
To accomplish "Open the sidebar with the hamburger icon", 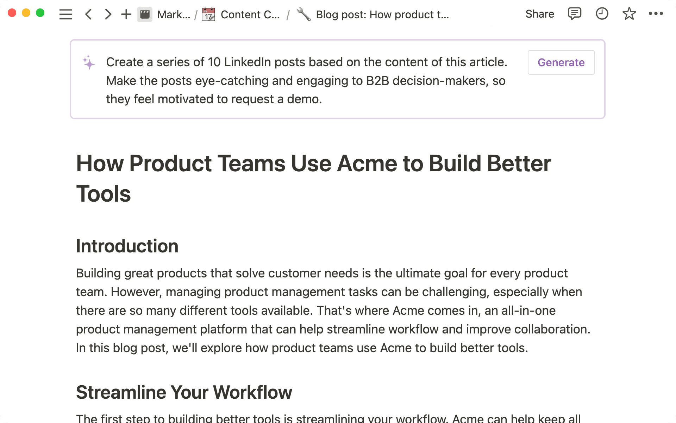I will 65,14.
